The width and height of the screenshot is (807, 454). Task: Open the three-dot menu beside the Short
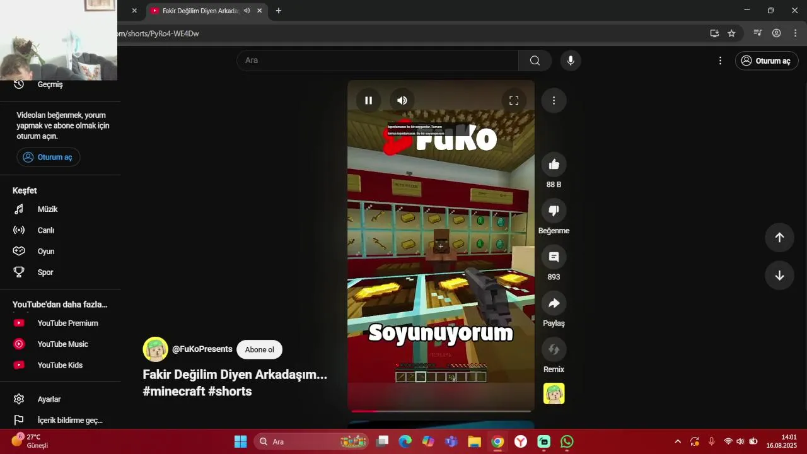[x=554, y=100]
